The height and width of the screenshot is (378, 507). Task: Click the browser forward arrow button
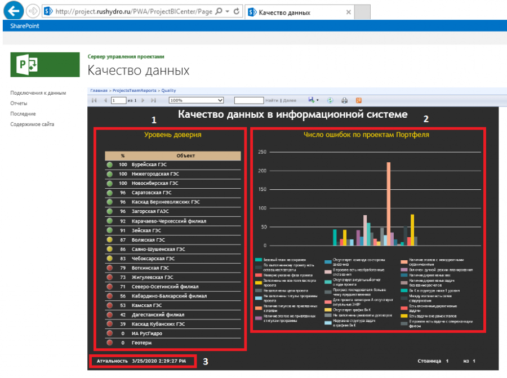tap(33, 11)
